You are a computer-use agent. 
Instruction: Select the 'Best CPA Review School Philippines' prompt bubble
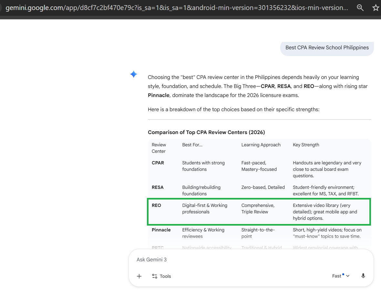[327, 48]
